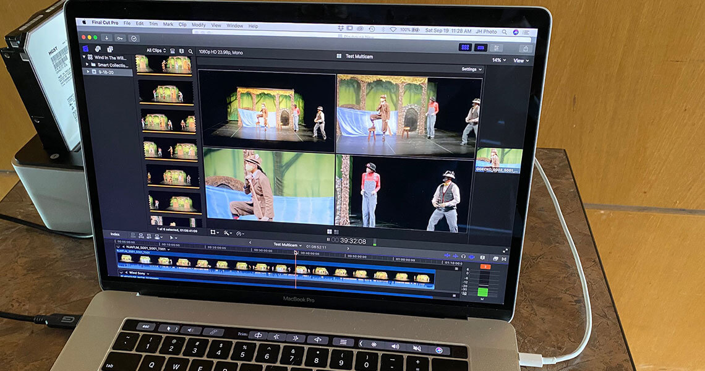This screenshot has width=705, height=371.
Task: Click the Wi-Fi status icon
Action: [x=393, y=30]
